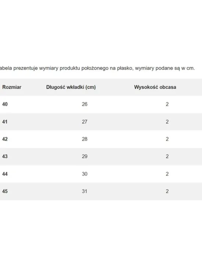The height and width of the screenshot is (269, 202).
Task: Click insole length value 26
Action: 84,104
